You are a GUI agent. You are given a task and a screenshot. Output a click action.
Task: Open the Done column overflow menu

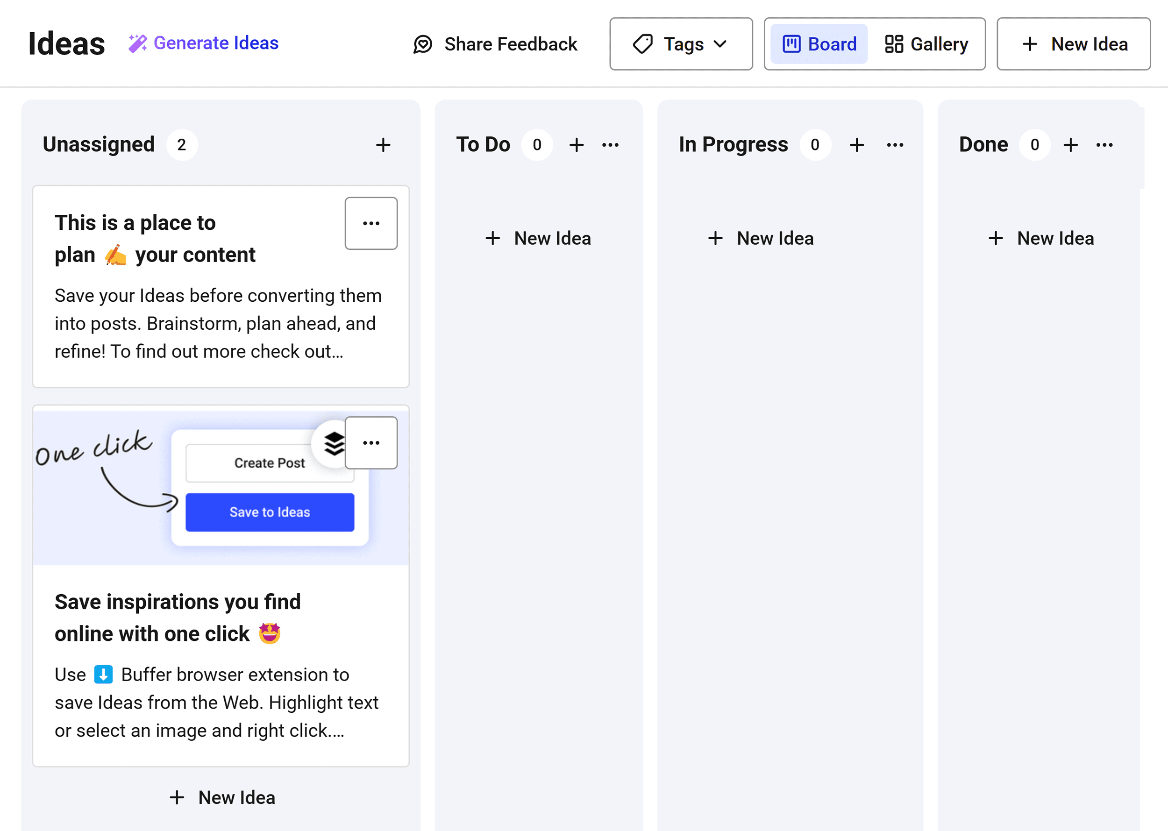click(x=1105, y=145)
